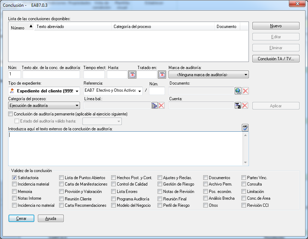Clear the Cuenta field with red X
The image size is (308, 239).
point(245,106)
